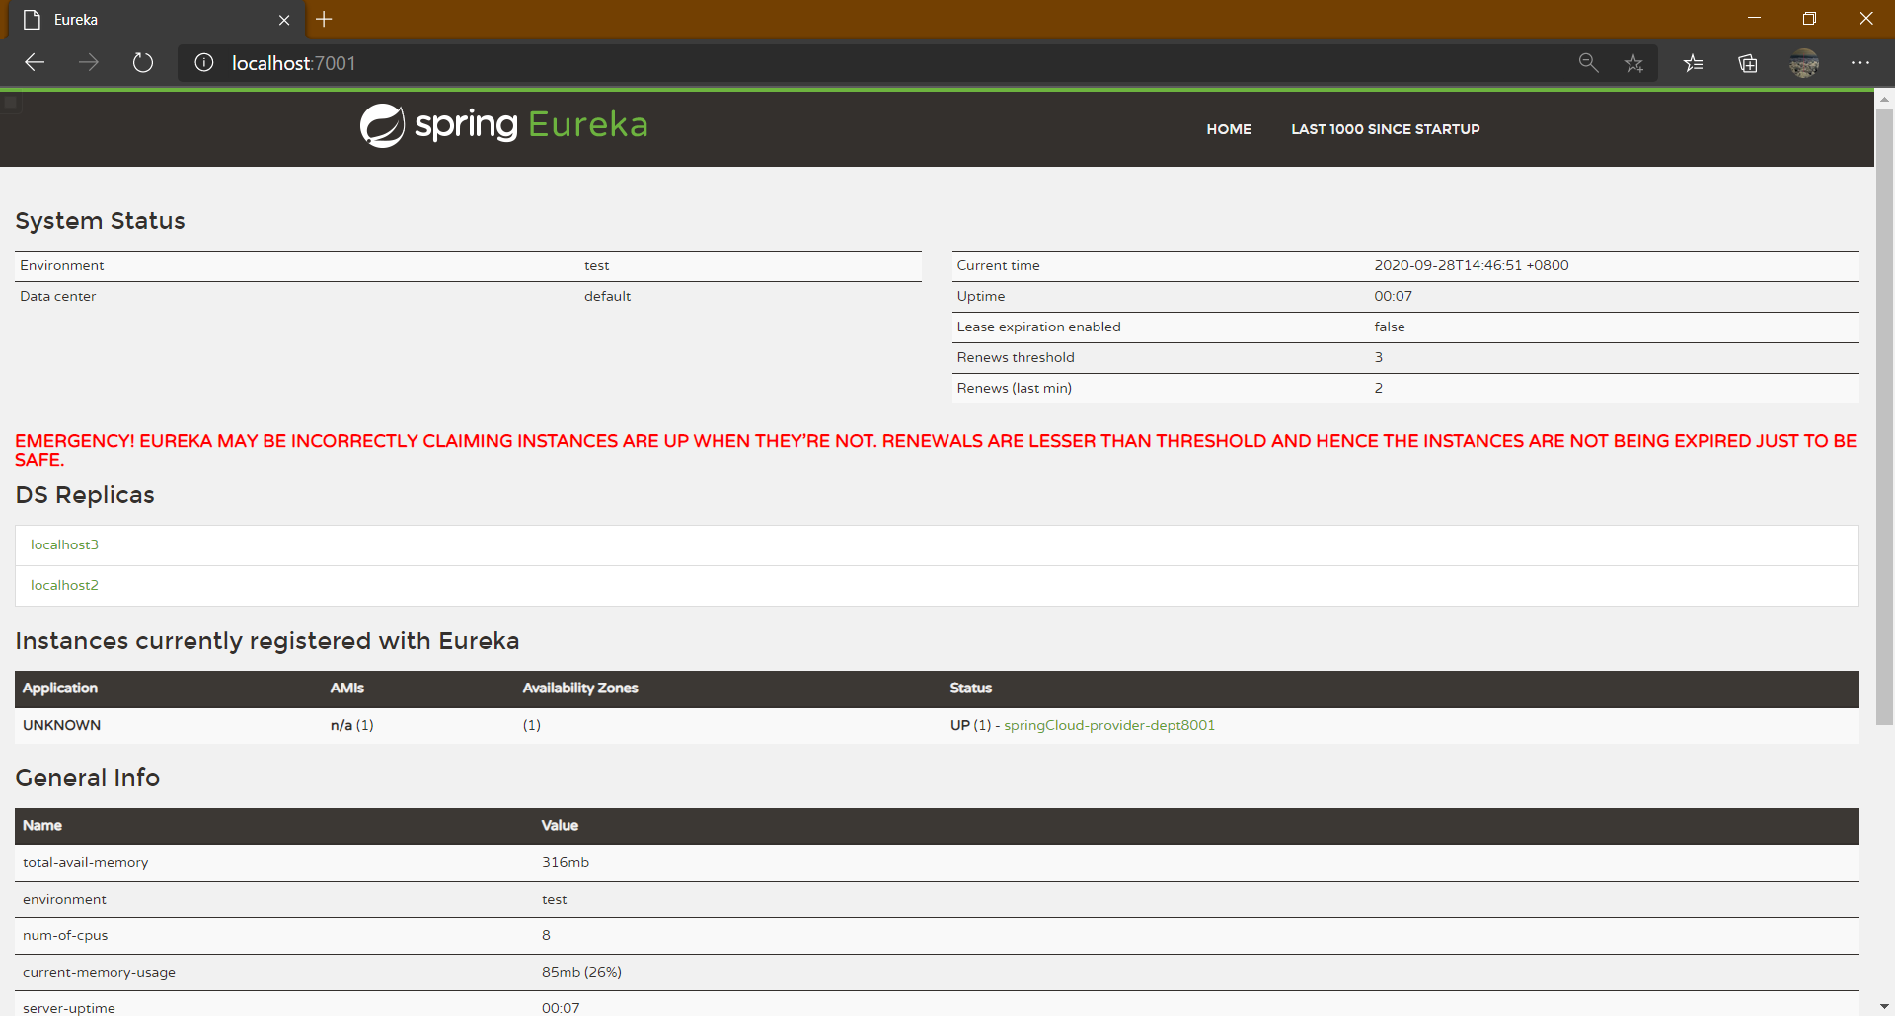
Task: Open a new browser tab
Action: pyautogui.click(x=324, y=19)
